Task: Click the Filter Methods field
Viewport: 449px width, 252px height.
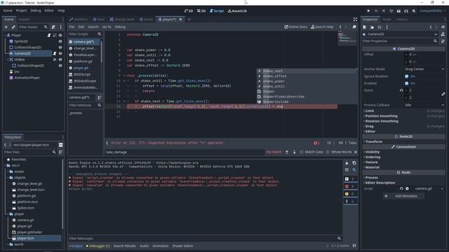Action: pyautogui.click(x=85, y=106)
